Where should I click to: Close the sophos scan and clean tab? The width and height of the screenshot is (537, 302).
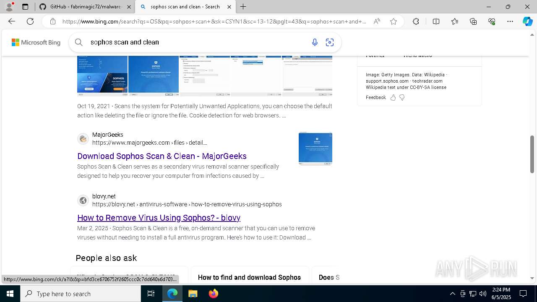(229, 7)
